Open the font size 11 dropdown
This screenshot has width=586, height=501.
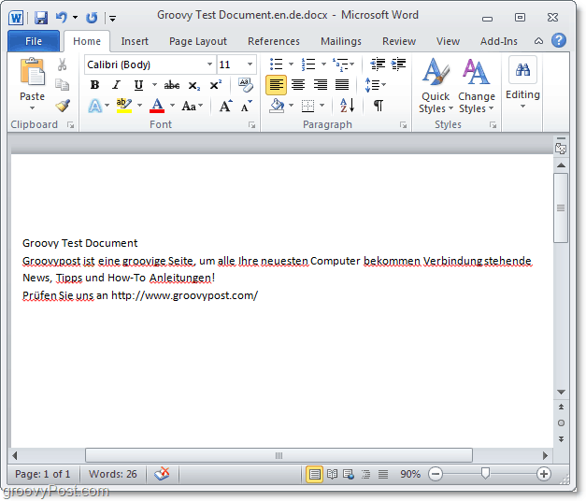click(x=250, y=64)
